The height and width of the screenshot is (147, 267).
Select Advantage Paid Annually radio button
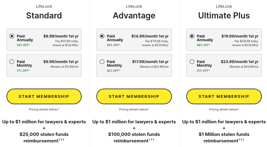(x=102, y=36)
